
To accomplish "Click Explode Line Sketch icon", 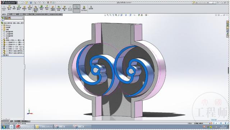I will pos(70,8).
